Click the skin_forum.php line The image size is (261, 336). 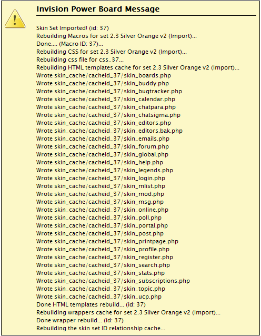point(103,146)
